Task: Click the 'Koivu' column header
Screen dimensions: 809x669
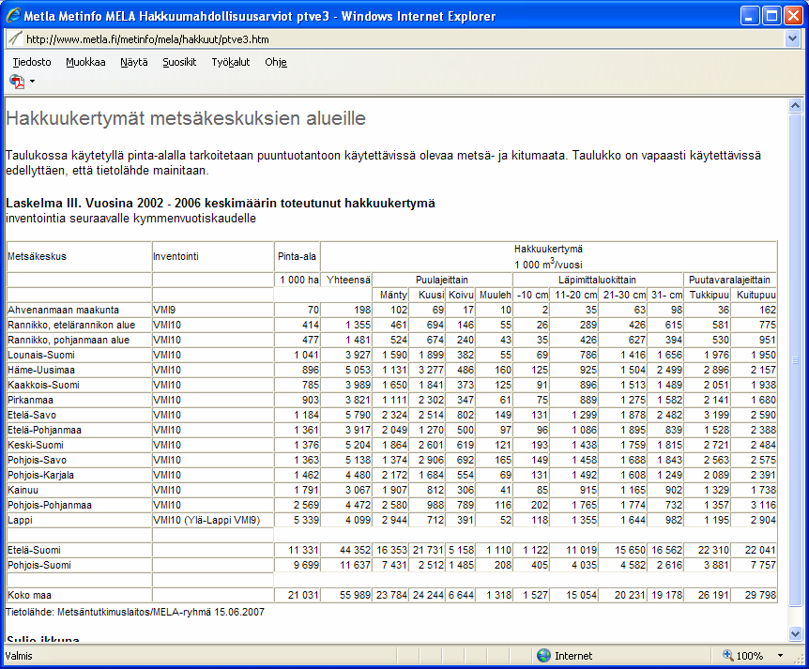Action: pyautogui.click(x=461, y=295)
